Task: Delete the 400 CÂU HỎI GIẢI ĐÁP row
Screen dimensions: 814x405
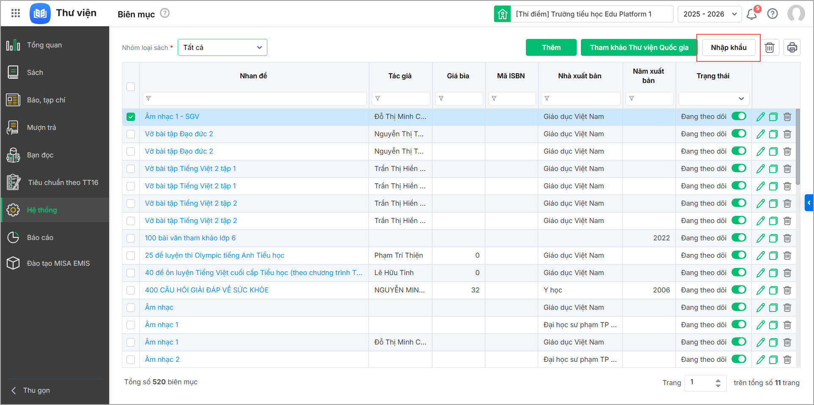Action: [787, 290]
